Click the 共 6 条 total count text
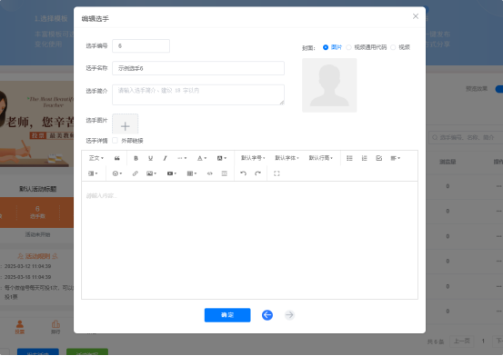Screen dimensions: 503x356 tap(436, 341)
